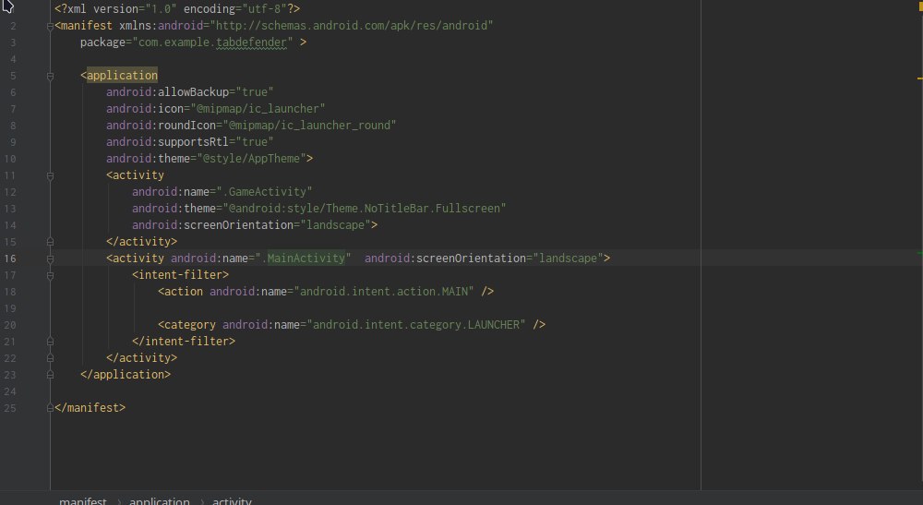The width and height of the screenshot is (923, 505).
Task: Click the @style/AppTheme value
Action: tap(251, 159)
